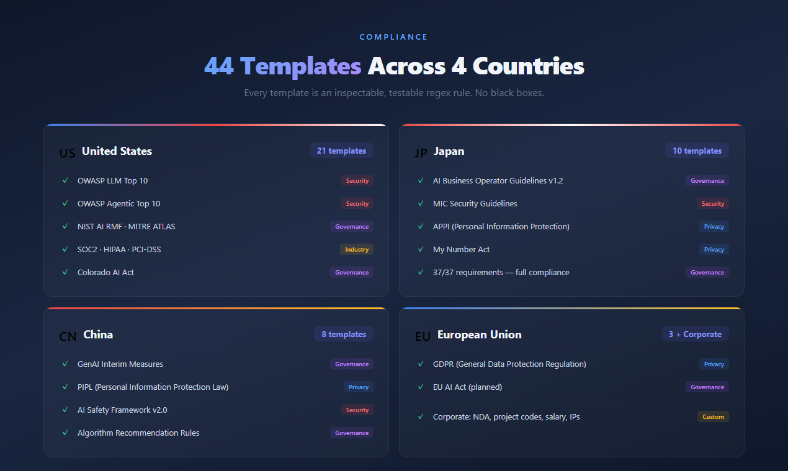Toggle the Industry badge on SOC2 · HIPAA · PCI-DSS

356,249
